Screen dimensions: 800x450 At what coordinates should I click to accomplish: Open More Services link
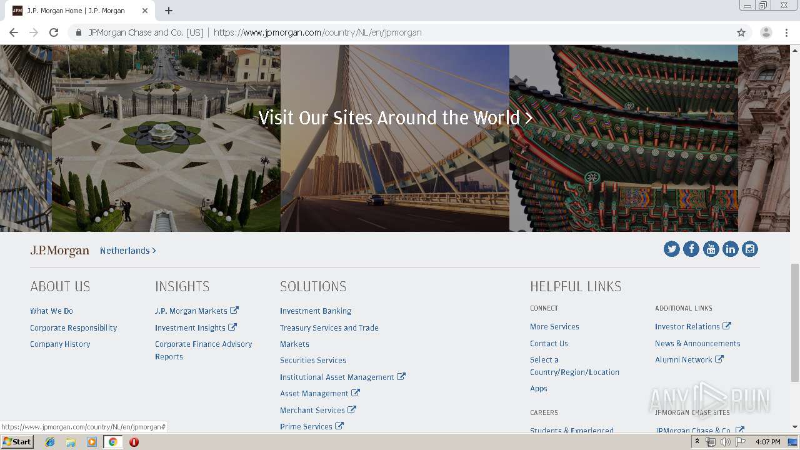pos(554,327)
